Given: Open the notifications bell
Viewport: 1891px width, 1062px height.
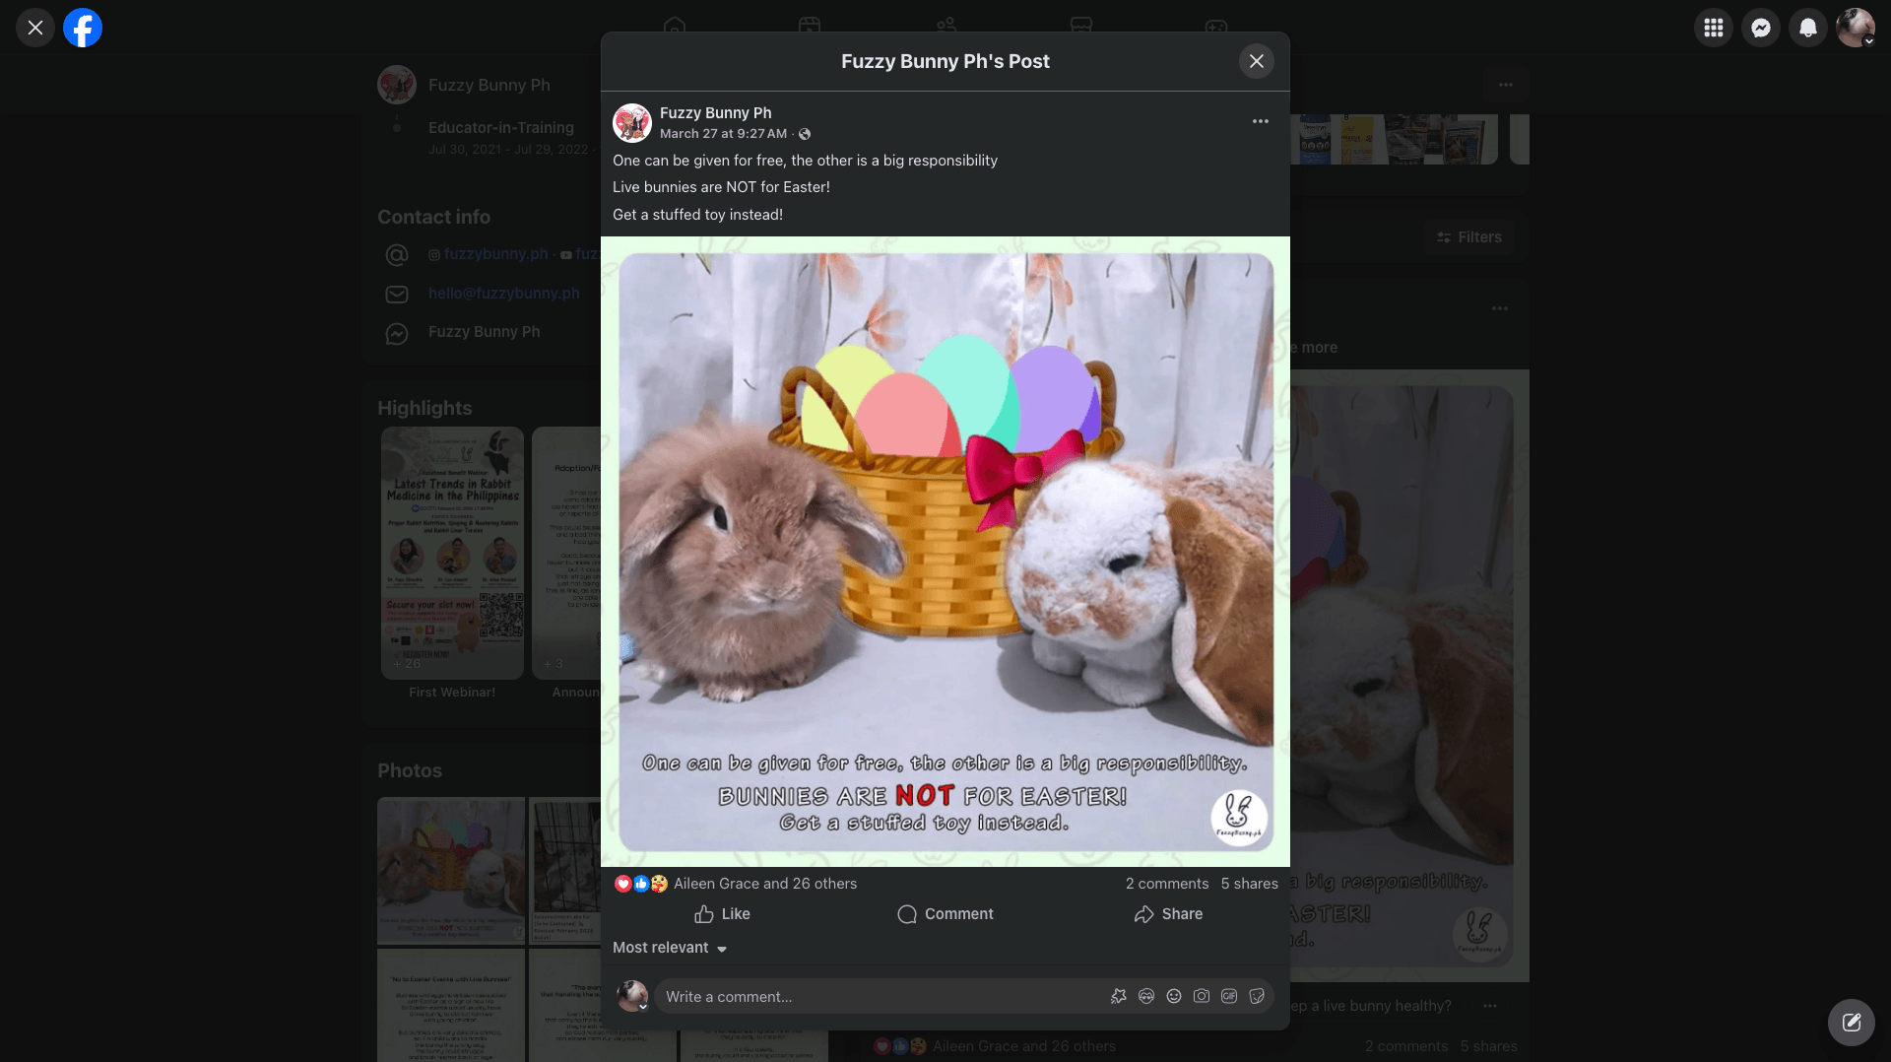Looking at the screenshot, I should coord(1807,28).
